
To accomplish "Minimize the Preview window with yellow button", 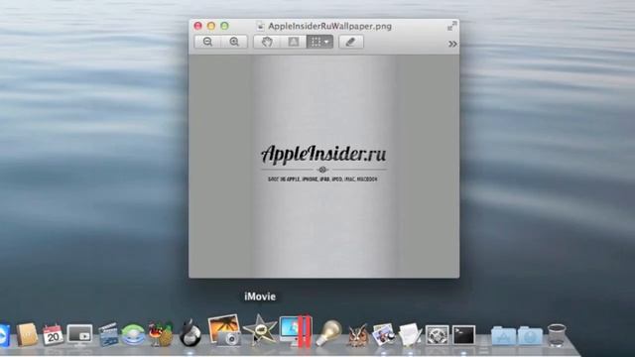I will (x=211, y=26).
